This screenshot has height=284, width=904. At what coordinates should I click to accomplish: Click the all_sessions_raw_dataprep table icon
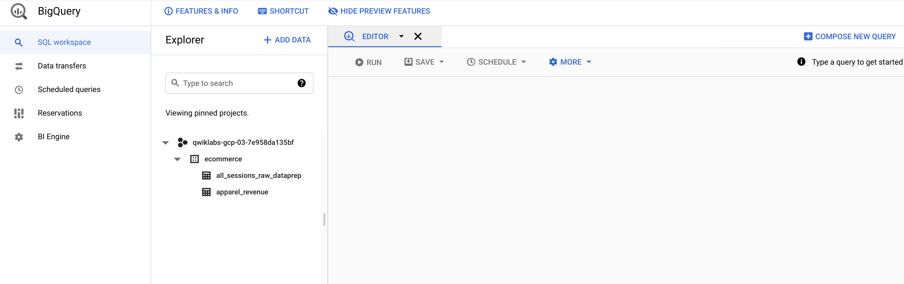point(206,175)
